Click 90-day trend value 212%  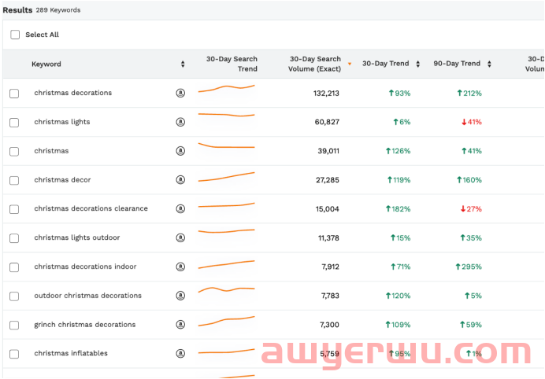[469, 93]
